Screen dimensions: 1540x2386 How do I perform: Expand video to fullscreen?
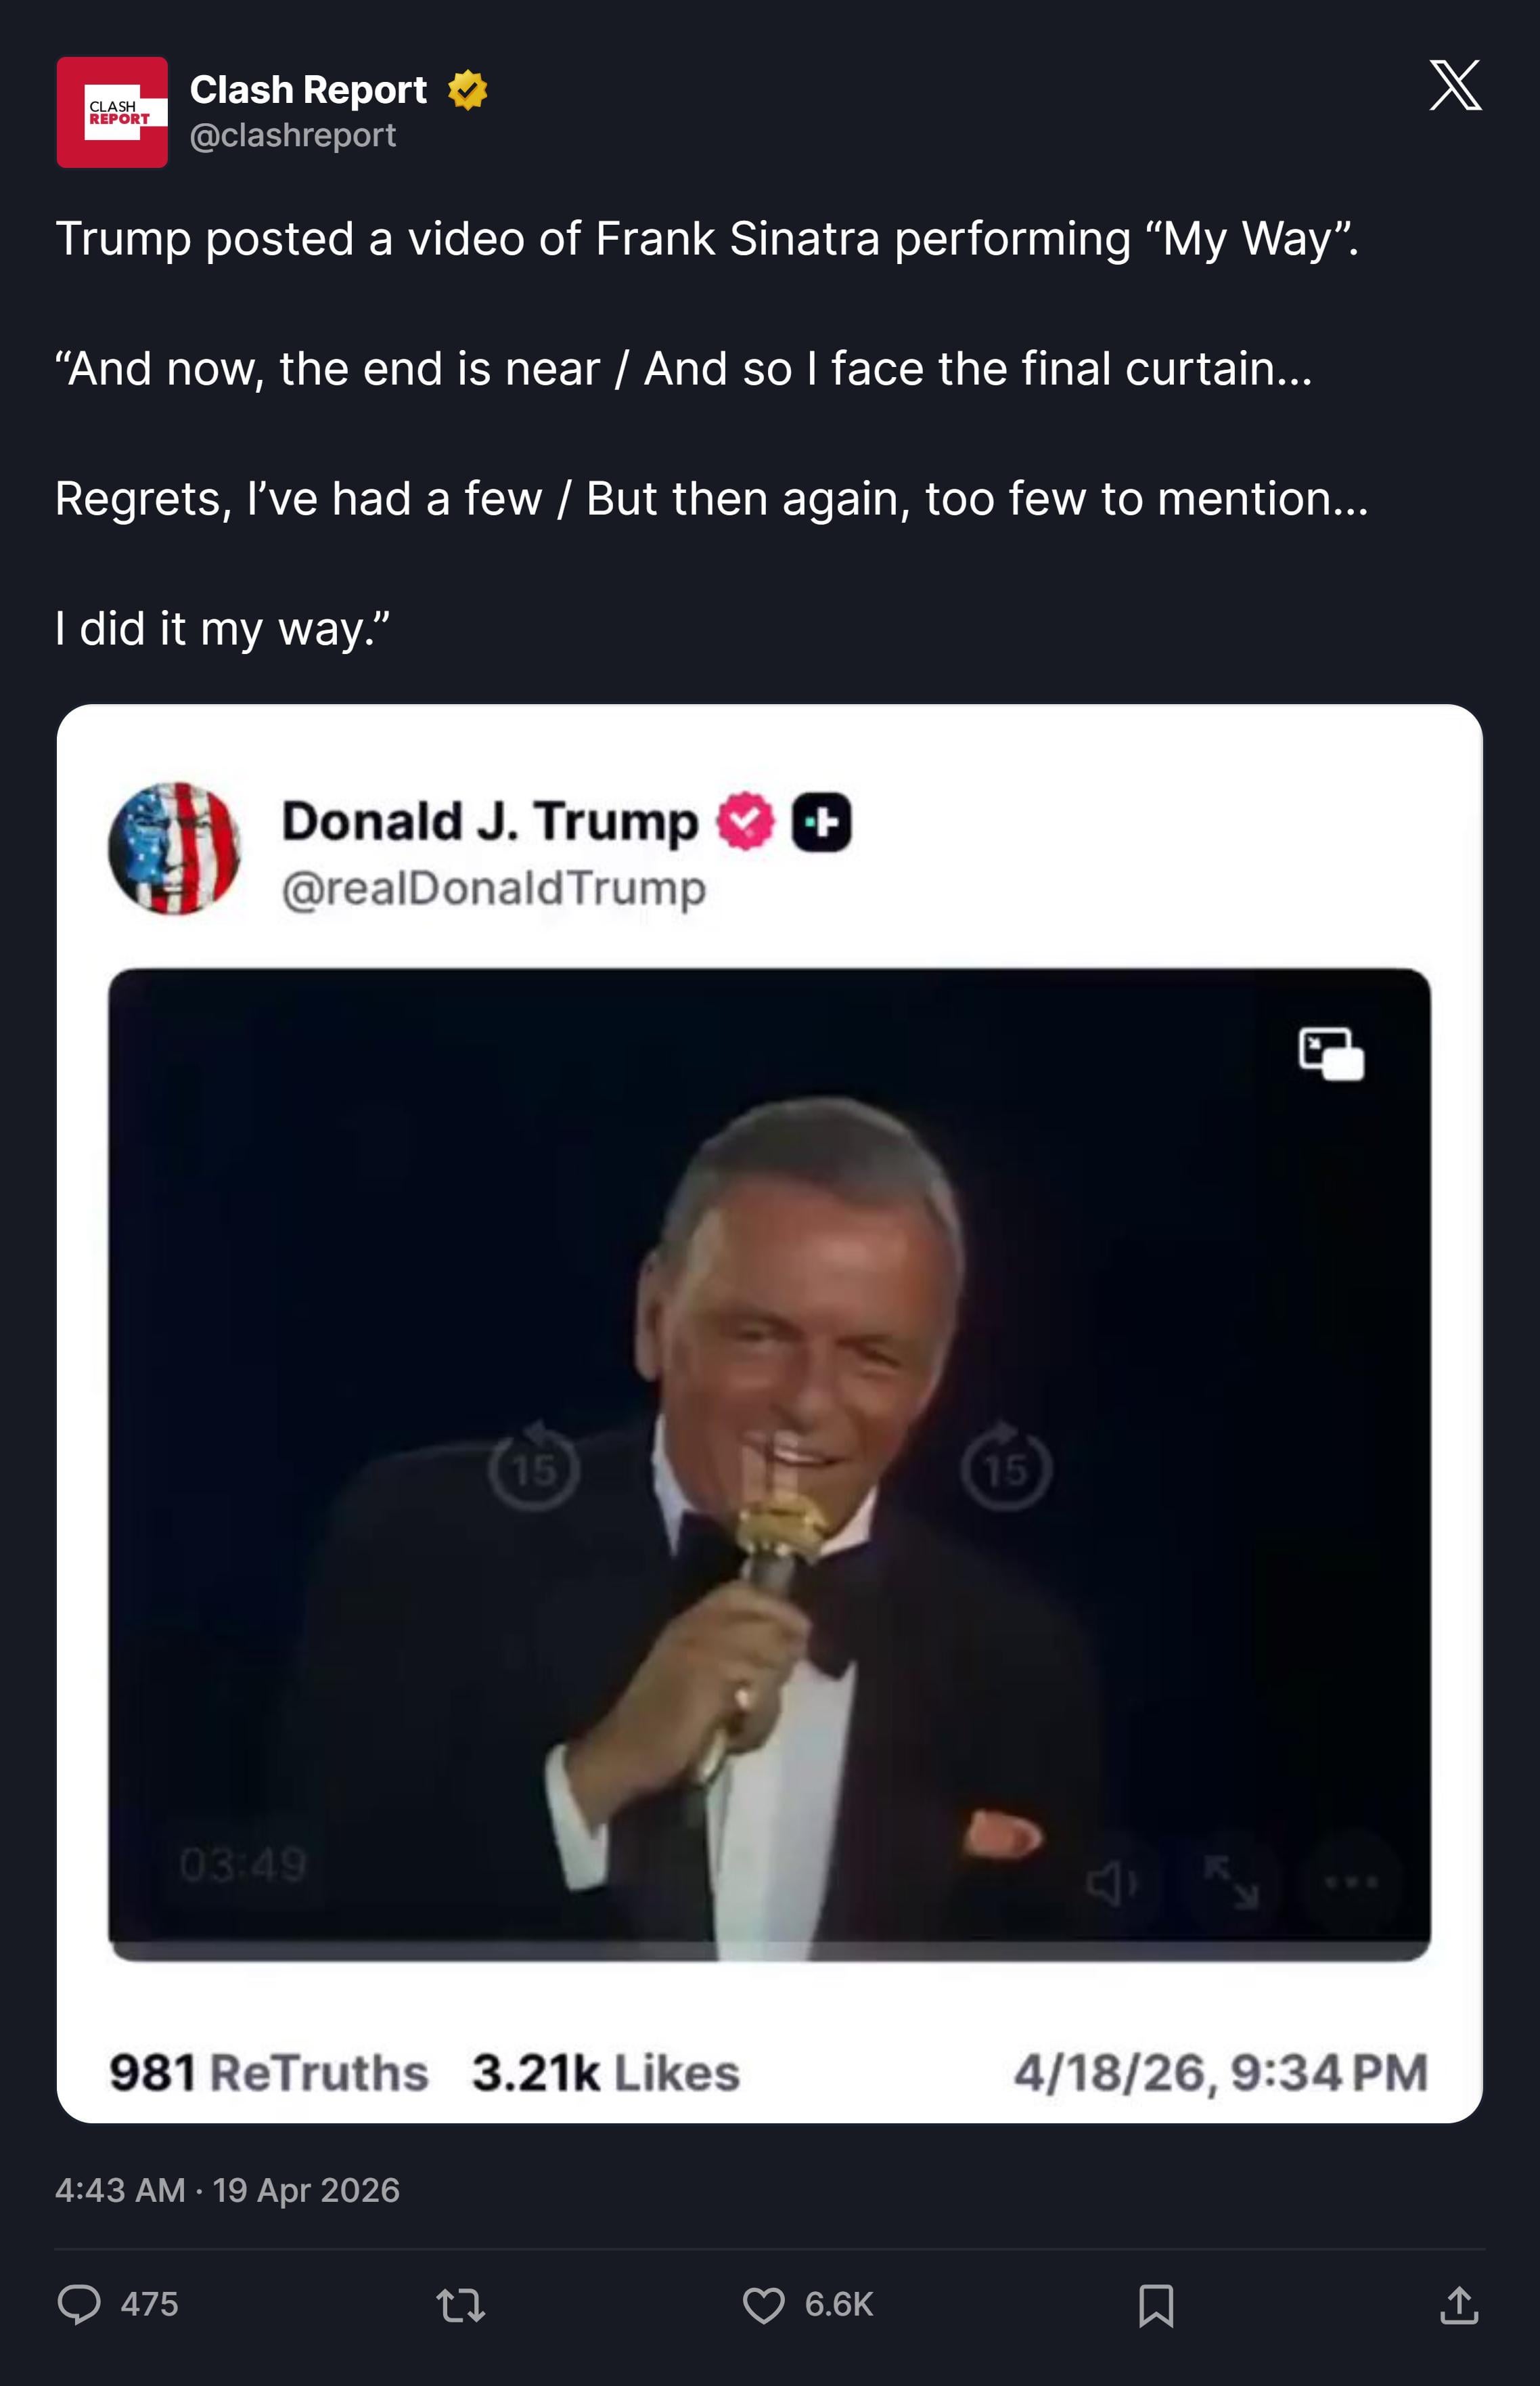point(1230,1882)
